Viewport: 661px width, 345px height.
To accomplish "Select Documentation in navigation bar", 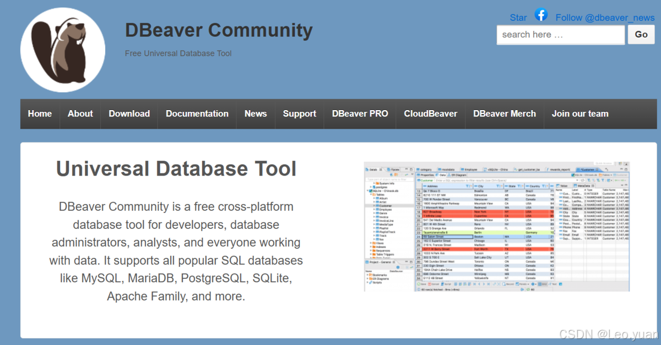I will (x=197, y=114).
